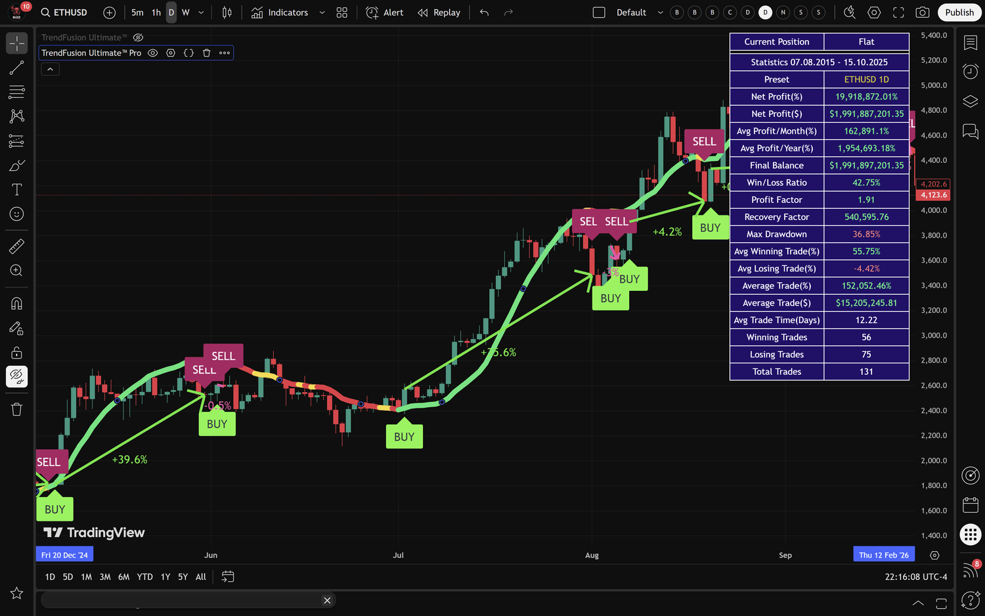Open the Object Tree panel
The height and width of the screenshot is (616, 985).
click(971, 101)
